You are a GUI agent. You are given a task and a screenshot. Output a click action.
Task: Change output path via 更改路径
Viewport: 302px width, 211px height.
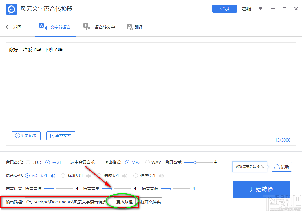pos(125,202)
